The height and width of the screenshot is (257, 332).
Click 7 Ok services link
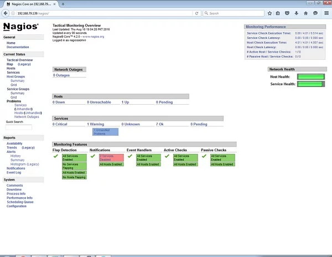click(x=160, y=124)
